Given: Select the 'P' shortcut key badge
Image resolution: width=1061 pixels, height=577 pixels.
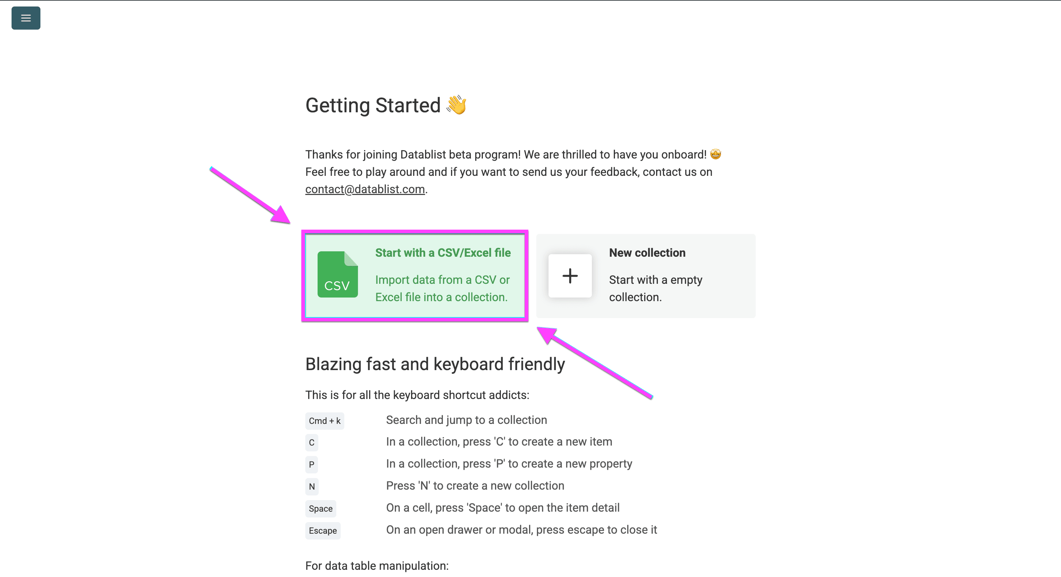Looking at the screenshot, I should (x=311, y=464).
